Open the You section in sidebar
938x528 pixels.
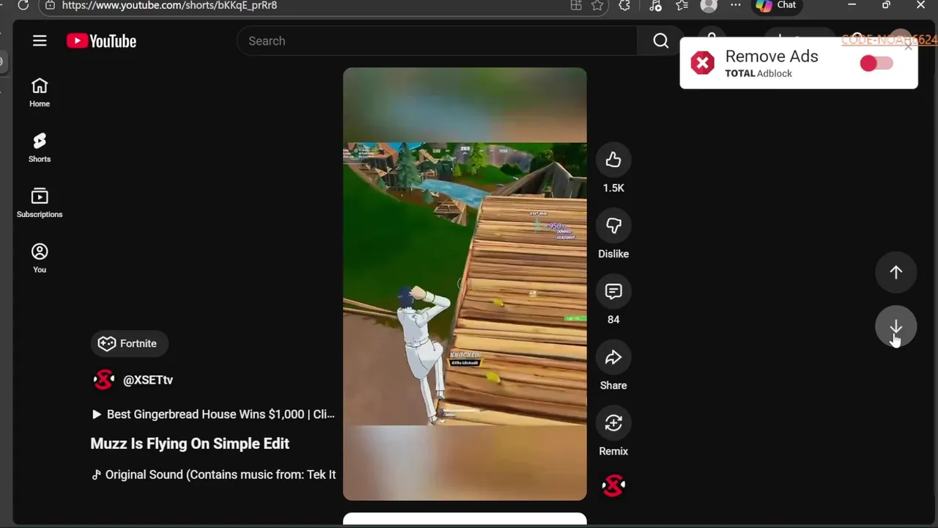40,259
